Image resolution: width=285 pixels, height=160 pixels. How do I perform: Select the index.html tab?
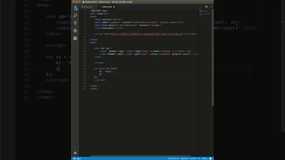coord(107,7)
